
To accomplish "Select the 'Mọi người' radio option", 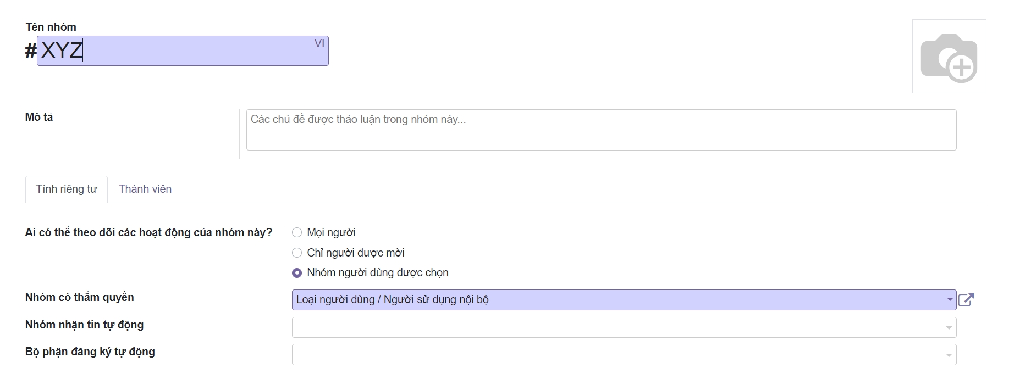I will pyautogui.click(x=297, y=232).
